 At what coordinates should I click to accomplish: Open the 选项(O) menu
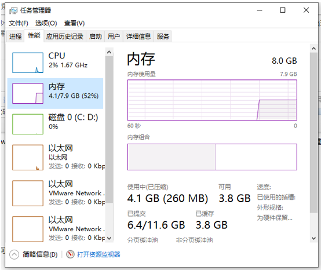click(x=46, y=23)
